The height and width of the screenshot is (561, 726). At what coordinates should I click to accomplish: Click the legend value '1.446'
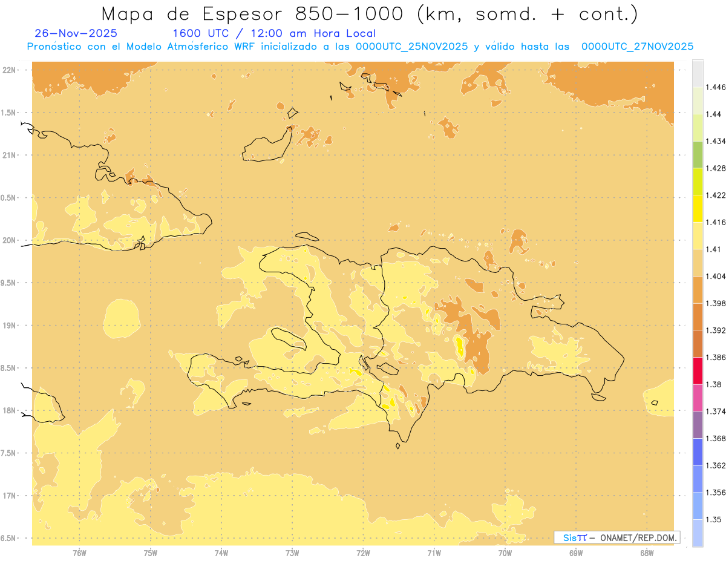pos(715,87)
